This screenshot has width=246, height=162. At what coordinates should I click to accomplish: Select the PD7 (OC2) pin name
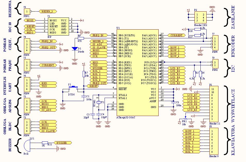(125, 83)
